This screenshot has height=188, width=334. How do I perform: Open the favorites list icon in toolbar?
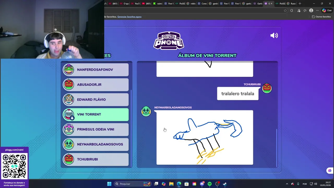click(x=305, y=10)
